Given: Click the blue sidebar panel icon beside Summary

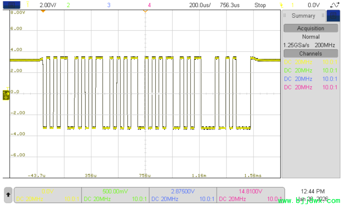Looking at the screenshot, I should [x=333, y=15].
